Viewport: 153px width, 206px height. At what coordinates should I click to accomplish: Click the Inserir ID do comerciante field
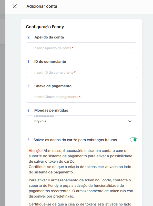(81, 73)
